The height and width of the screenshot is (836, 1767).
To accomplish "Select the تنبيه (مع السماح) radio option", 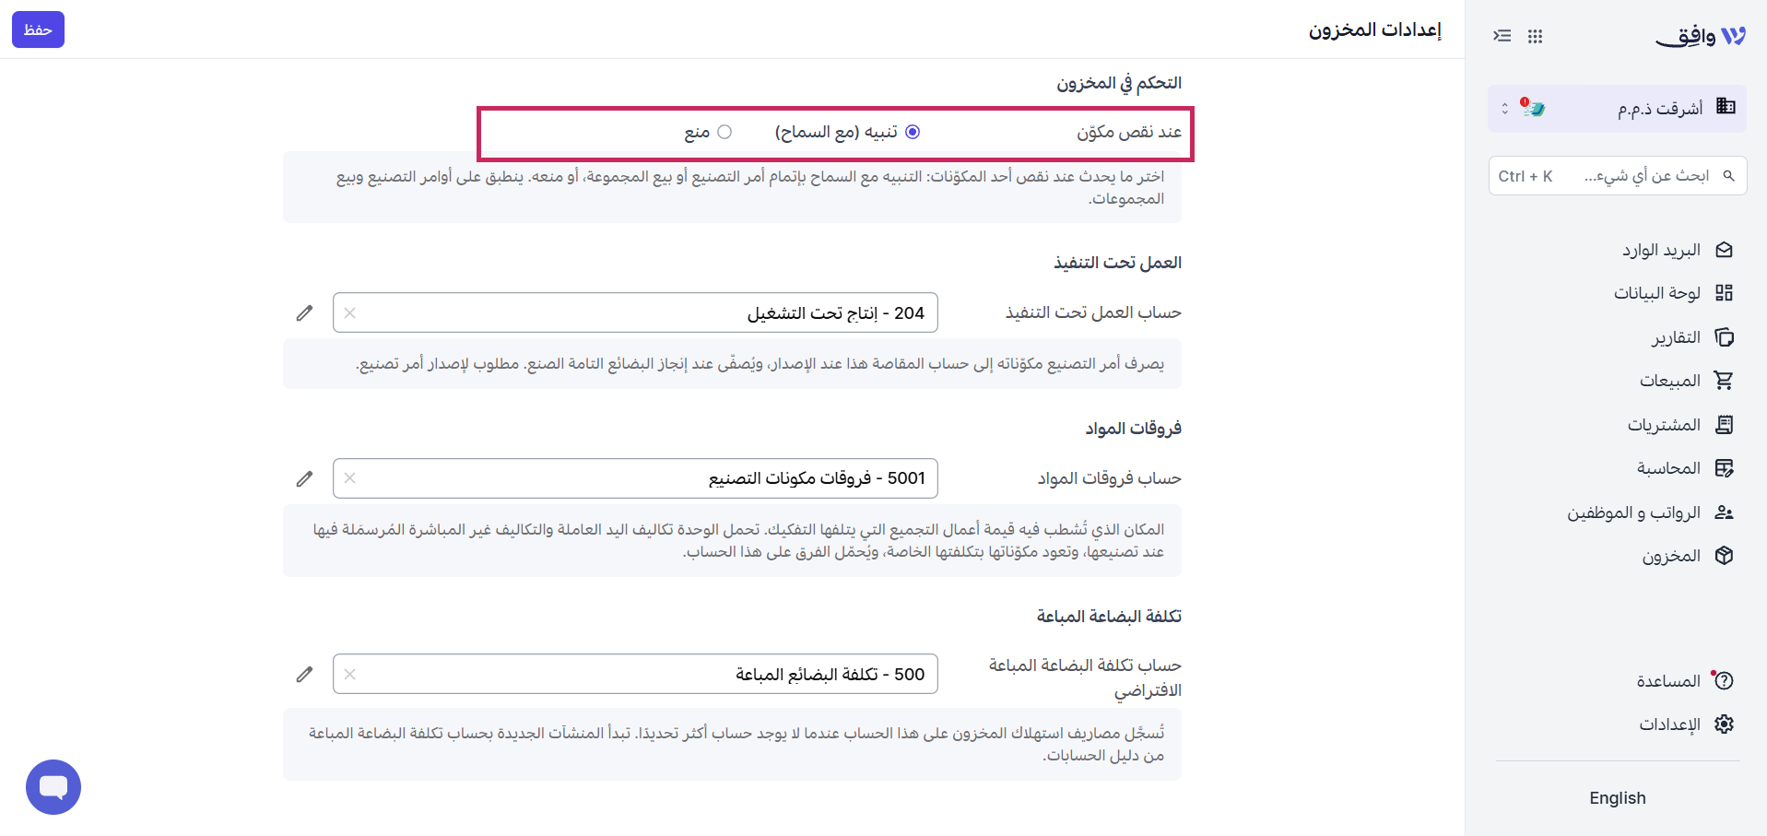I will pyautogui.click(x=913, y=132).
